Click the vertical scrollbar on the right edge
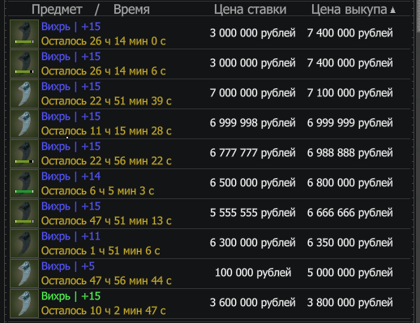Image resolution: width=420 pixels, height=323 pixels. (x=418, y=162)
